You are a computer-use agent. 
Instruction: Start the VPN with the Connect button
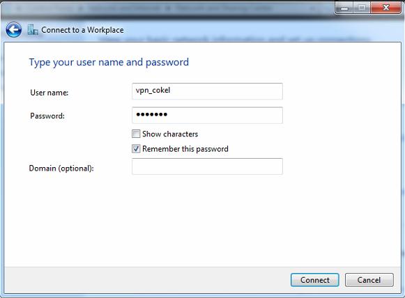pyautogui.click(x=314, y=280)
